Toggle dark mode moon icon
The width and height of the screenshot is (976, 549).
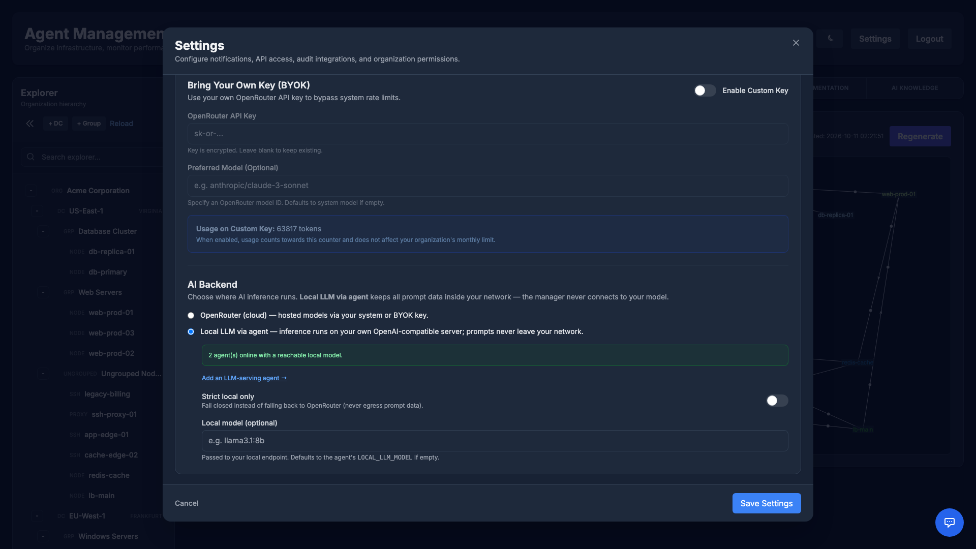[x=830, y=39]
